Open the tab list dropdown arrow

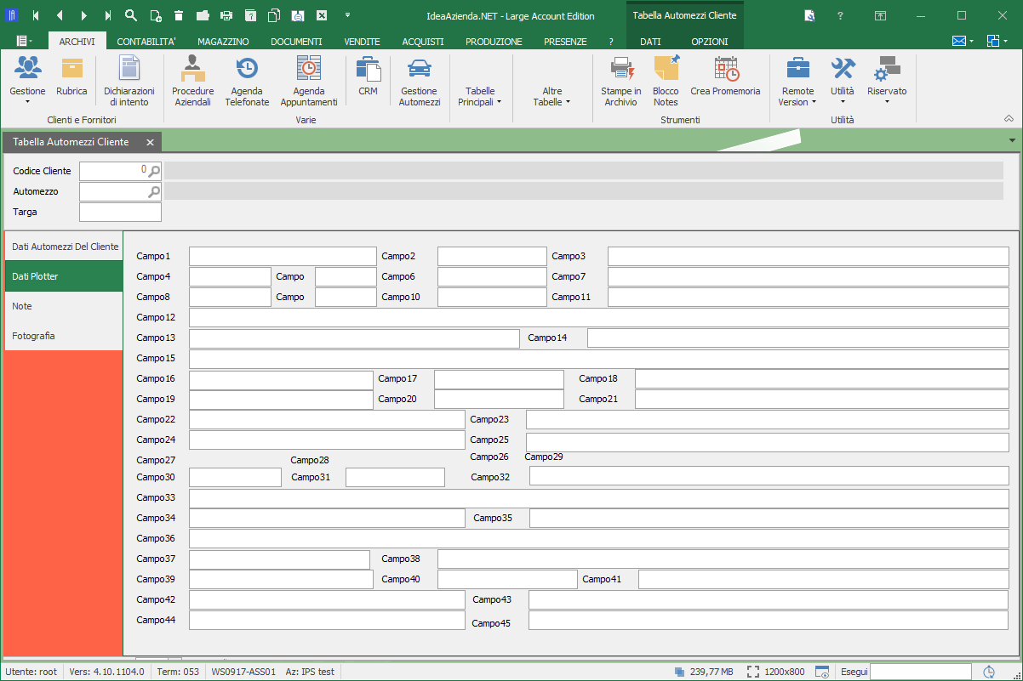pos(1012,140)
